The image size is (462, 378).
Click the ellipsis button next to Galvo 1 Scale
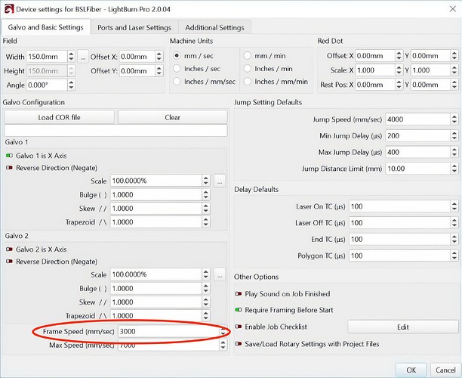tap(219, 181)
